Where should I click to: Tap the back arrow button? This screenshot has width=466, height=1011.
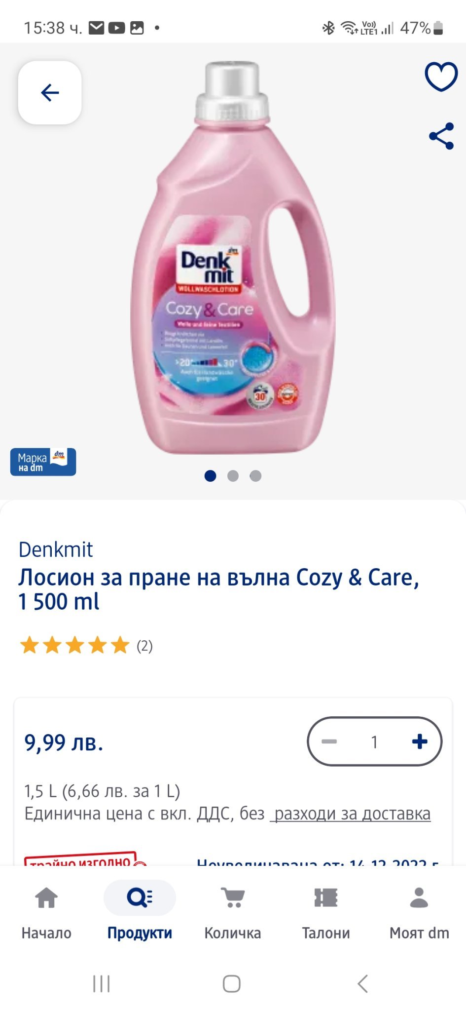point(50,92)
